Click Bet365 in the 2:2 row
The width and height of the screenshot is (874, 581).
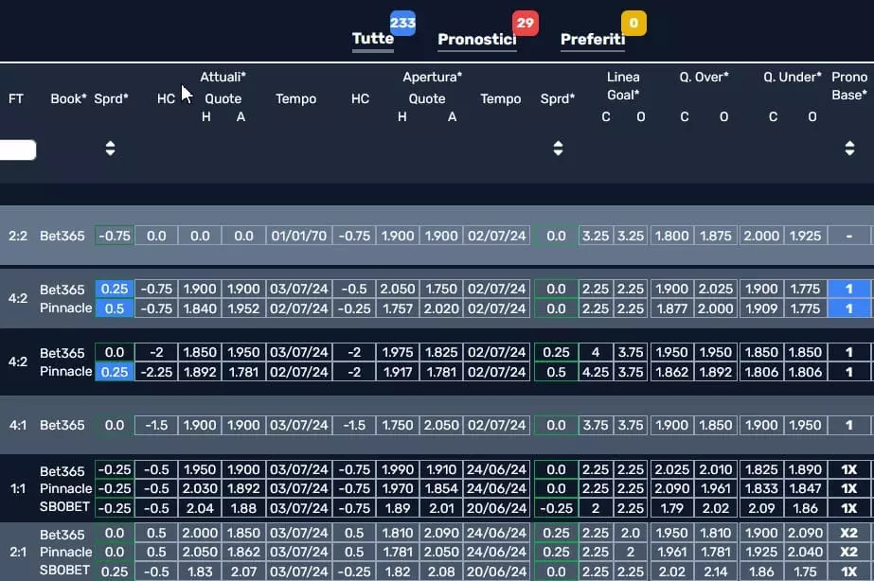(x=62, y=236)
